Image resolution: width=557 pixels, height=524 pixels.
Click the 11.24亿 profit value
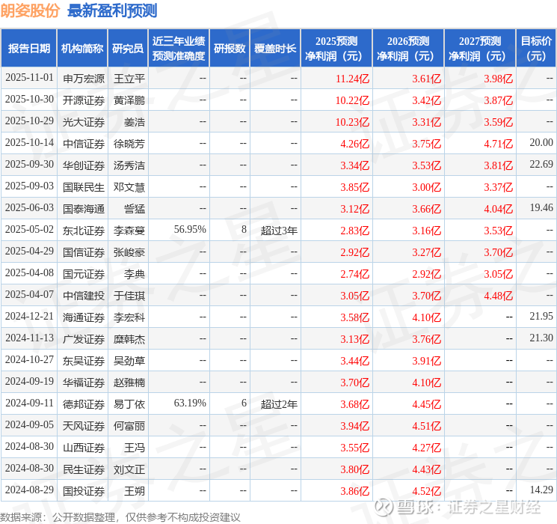pyautogui.click(x=352, y=79)
